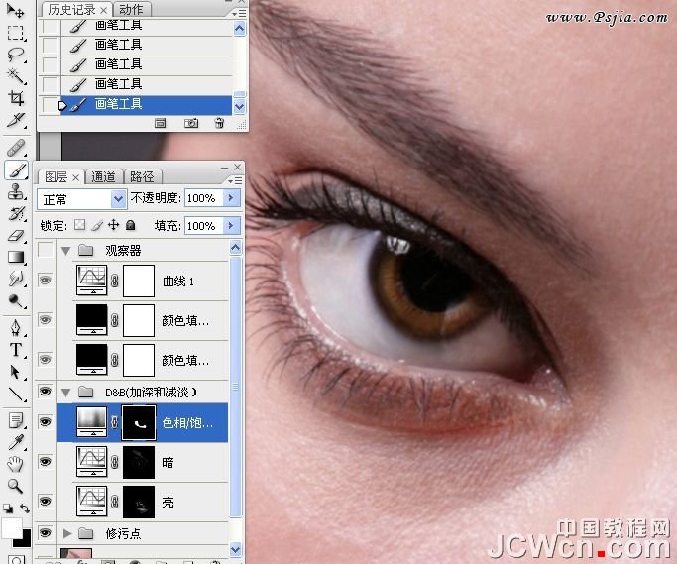Select the Pen tool
The height and width of the screenshot is (564, 677).
16,328
